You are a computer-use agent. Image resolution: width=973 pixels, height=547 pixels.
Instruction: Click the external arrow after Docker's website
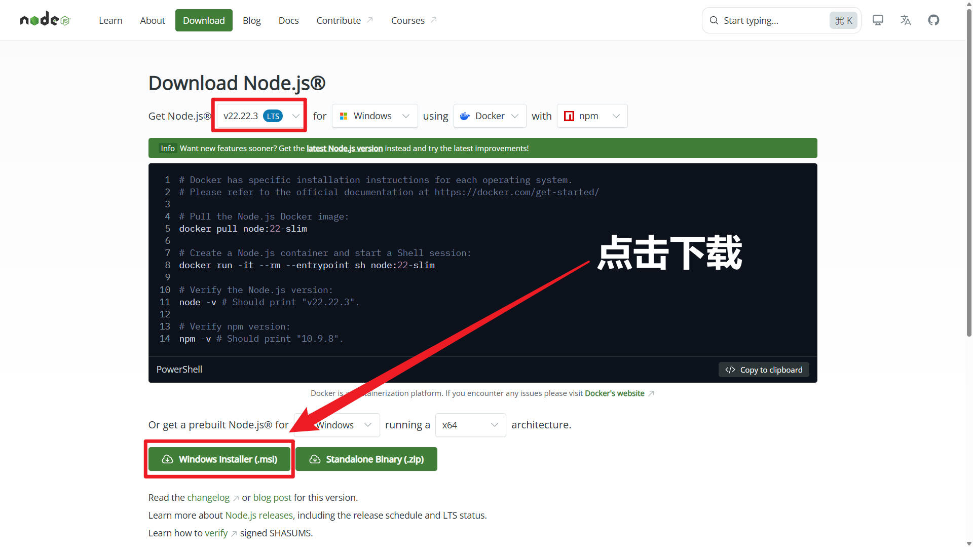651,393
